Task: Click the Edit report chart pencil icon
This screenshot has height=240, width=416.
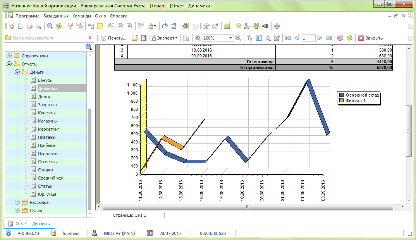Action: coord(277,38)
